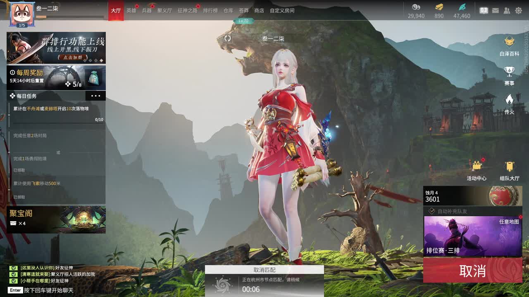Click the task 完成1场勇闯险境
The width and height of the screenshot is (529, 297).
[x=30, y=158]
